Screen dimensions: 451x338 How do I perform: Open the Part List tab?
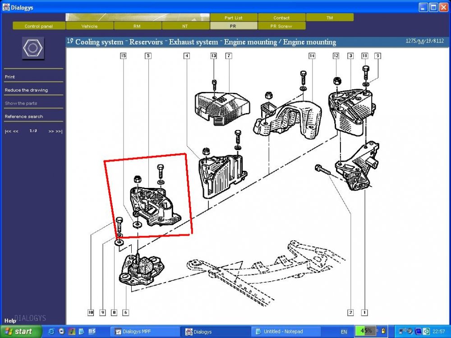click(x=234, y=18)
